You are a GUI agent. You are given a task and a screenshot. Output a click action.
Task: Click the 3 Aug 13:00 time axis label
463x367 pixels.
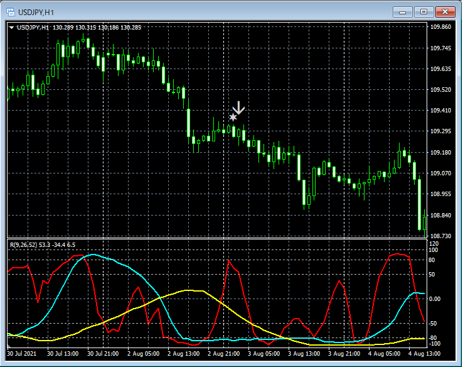[x=304, y=354]
